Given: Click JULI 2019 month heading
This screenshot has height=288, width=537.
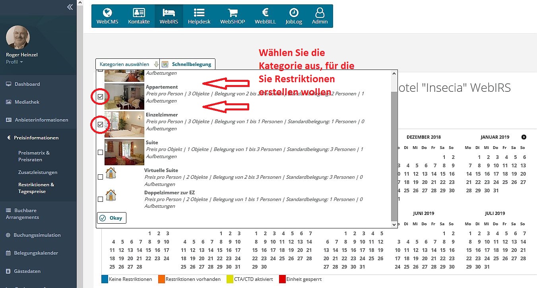Looking at the screenshot, I should (494, 213).
